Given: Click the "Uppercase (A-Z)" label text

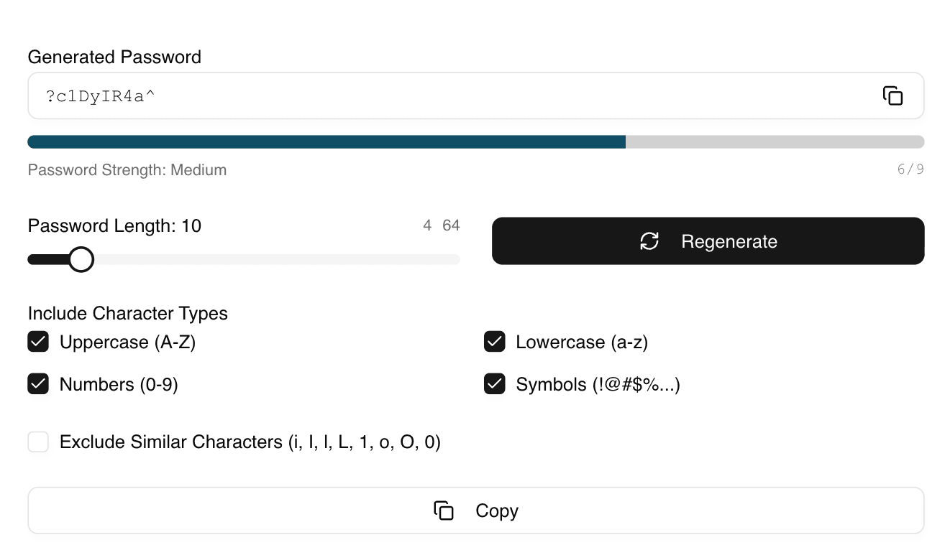Looking at the screenshot, I should click(127, 342).
